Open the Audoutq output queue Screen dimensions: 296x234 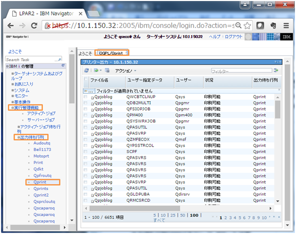coord(41,143)
